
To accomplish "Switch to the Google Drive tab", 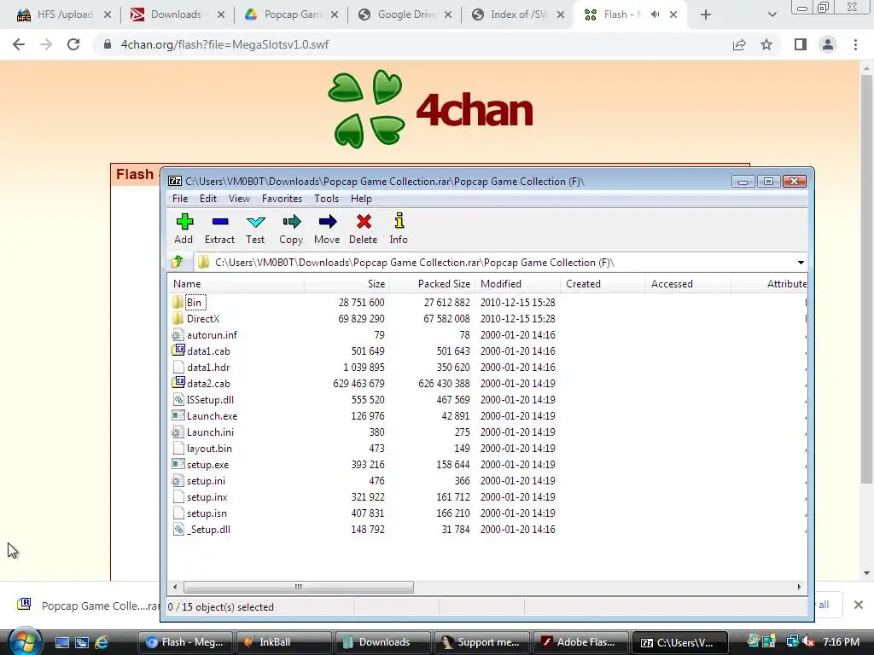I will coord(405,14).
